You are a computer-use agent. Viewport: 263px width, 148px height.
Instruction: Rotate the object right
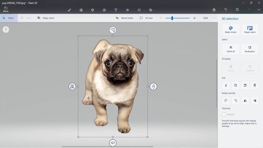[x=235, y=100]
